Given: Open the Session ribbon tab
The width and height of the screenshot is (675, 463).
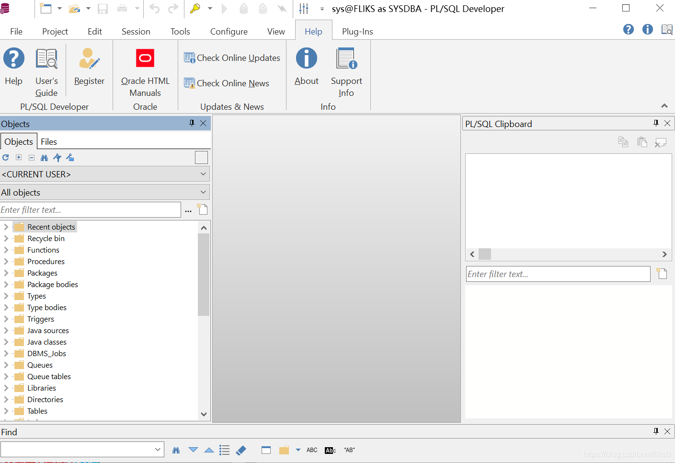Looking at the screenshot, I should (136, 31).
